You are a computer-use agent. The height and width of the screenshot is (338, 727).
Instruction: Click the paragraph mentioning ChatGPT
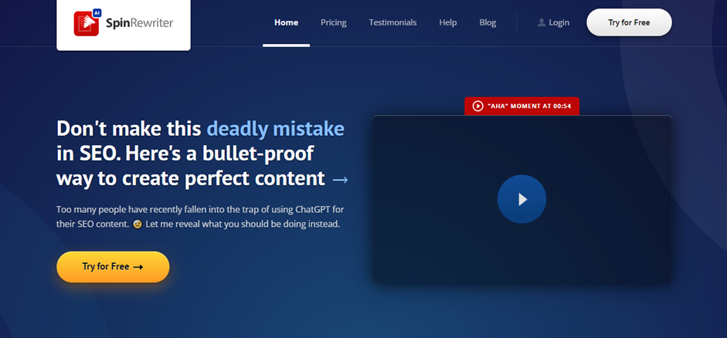click(x=200, y=217)
